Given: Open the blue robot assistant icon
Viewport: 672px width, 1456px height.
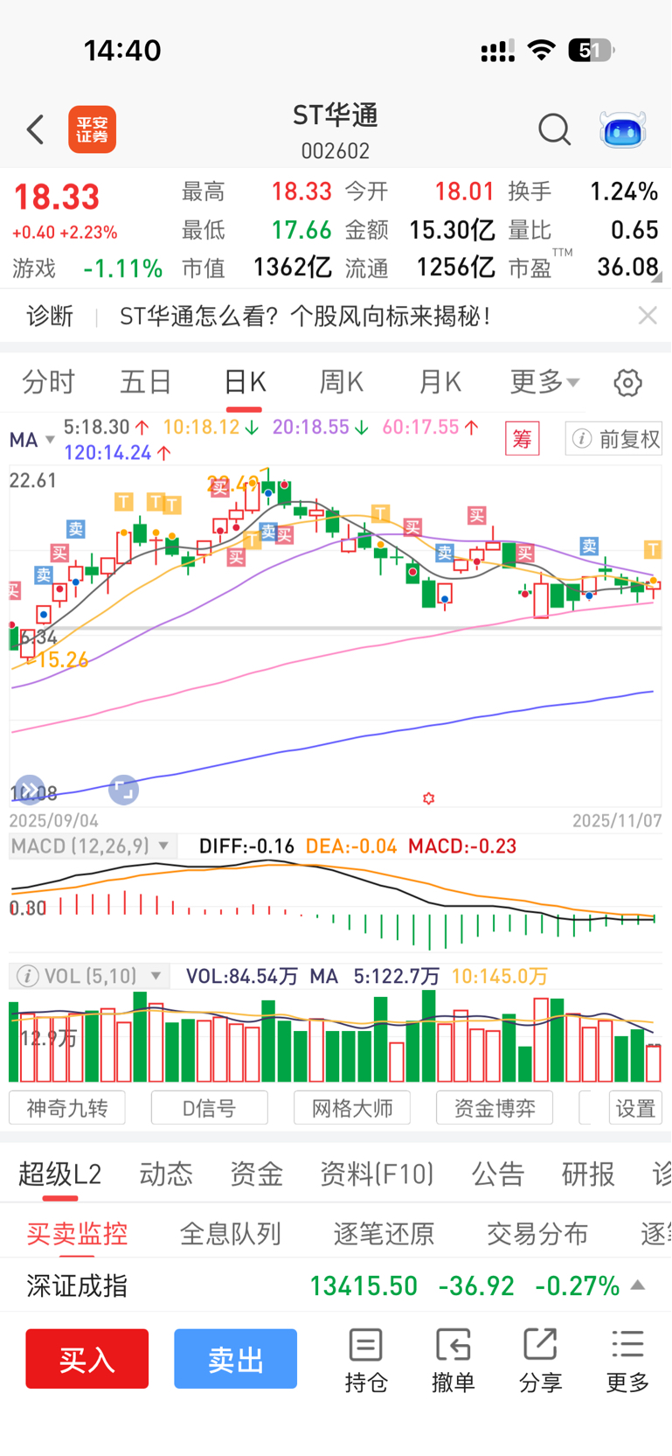Looking at the screenshot, I should pyautogui.click(x=622, y=130).
